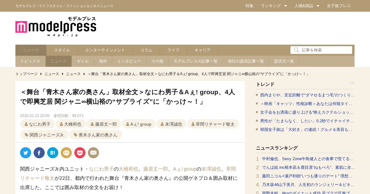Open ranking 4 article 乃木坂46山下美月
The width and height of the screenshot is (370, 194).
pyautogui.click(x=308, y=185)
